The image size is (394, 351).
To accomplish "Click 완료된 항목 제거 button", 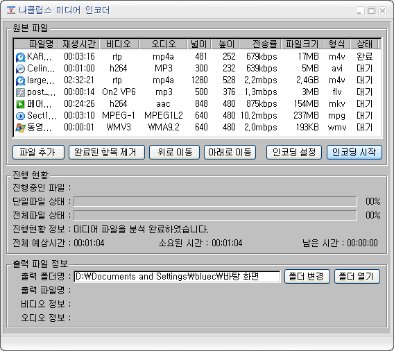I will pos(107,152).
